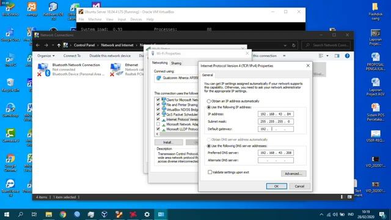Viewport: 391px width, 220px height.
Task: Uncheck 'File and Printer Sharing' item
Action: (x=158, y=105)
